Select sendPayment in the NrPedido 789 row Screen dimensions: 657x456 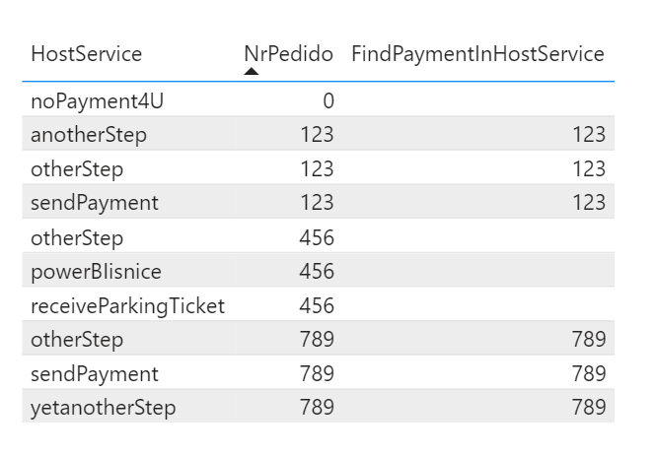click(95, 373)
